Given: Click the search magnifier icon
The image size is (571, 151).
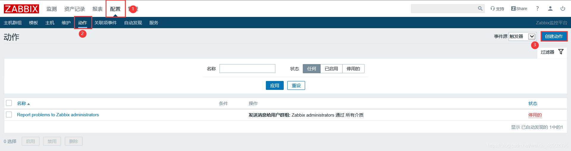Looking at the screenshot, I should point(480,9).
